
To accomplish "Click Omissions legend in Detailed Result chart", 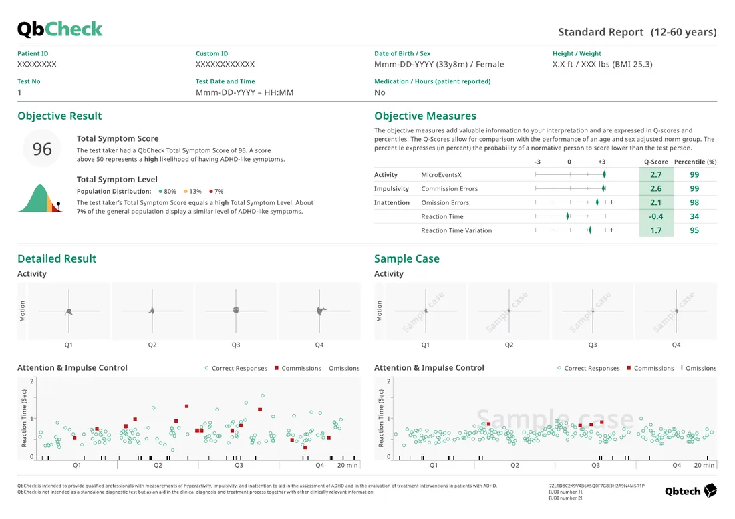I will tap(344, 368).
